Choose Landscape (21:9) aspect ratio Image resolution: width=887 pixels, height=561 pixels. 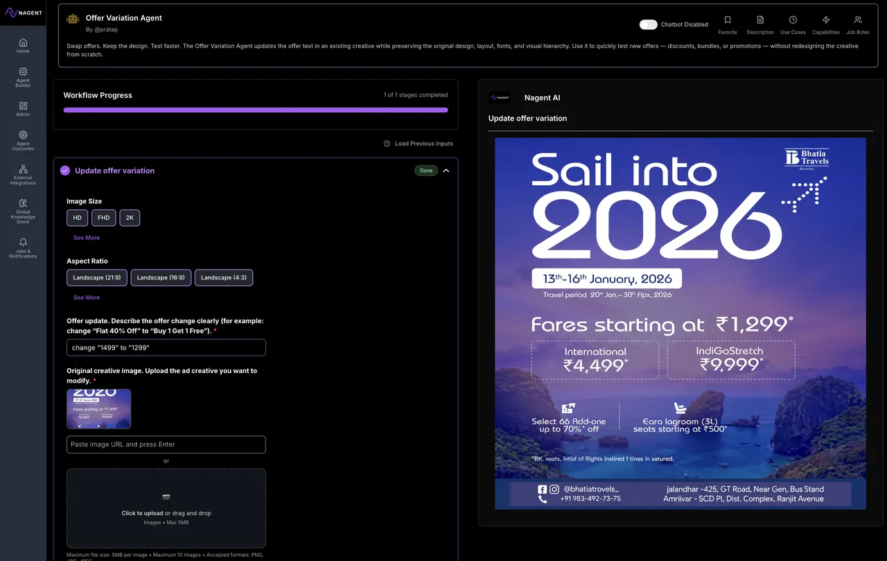click(97, 277)
